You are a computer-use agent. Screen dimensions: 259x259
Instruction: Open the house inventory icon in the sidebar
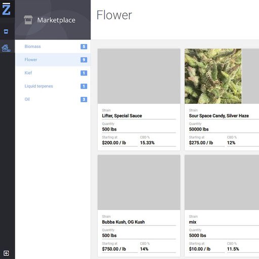[6, 48]
